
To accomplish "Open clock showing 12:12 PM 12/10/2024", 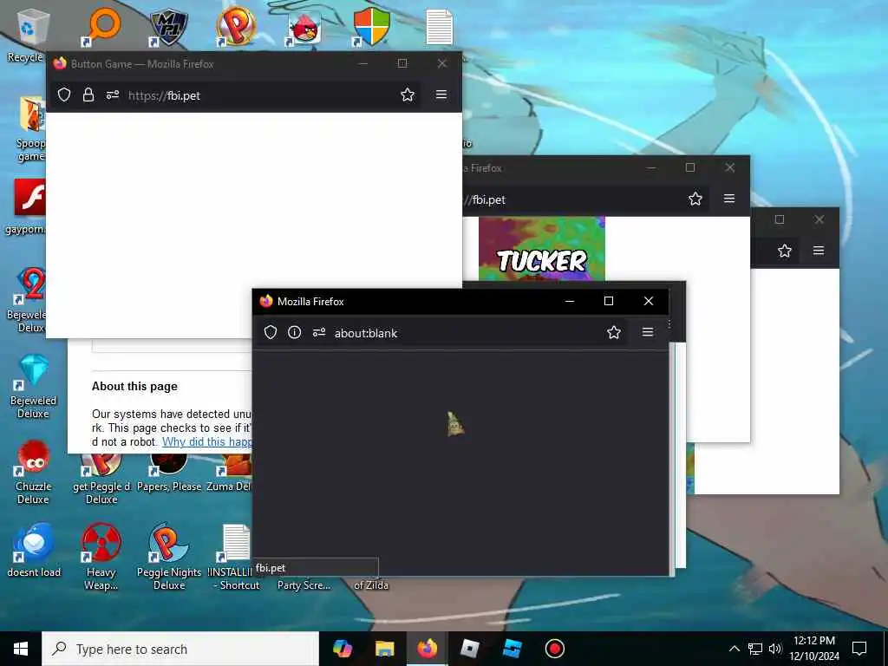I will (814, 649).
